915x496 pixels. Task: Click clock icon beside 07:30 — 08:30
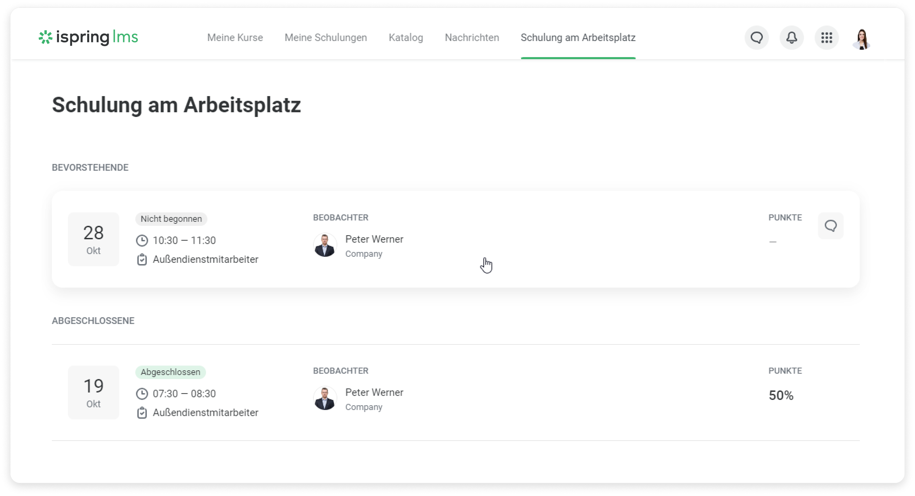[142, 394]
